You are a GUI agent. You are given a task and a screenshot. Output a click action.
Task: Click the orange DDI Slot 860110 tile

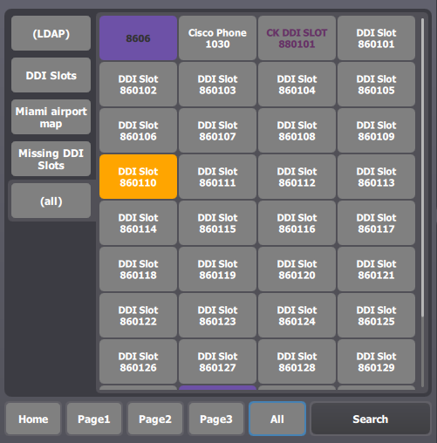point(138,177)
